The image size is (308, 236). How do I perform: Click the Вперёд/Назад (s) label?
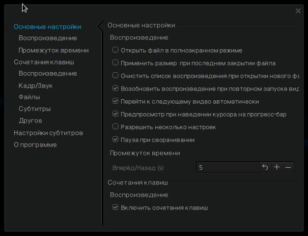138,168
